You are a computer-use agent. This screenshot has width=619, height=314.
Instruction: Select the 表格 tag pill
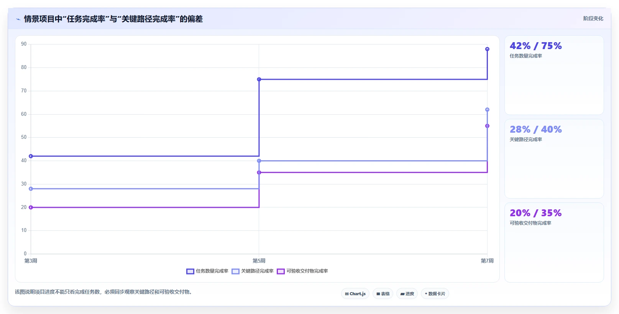click(383, 294)
